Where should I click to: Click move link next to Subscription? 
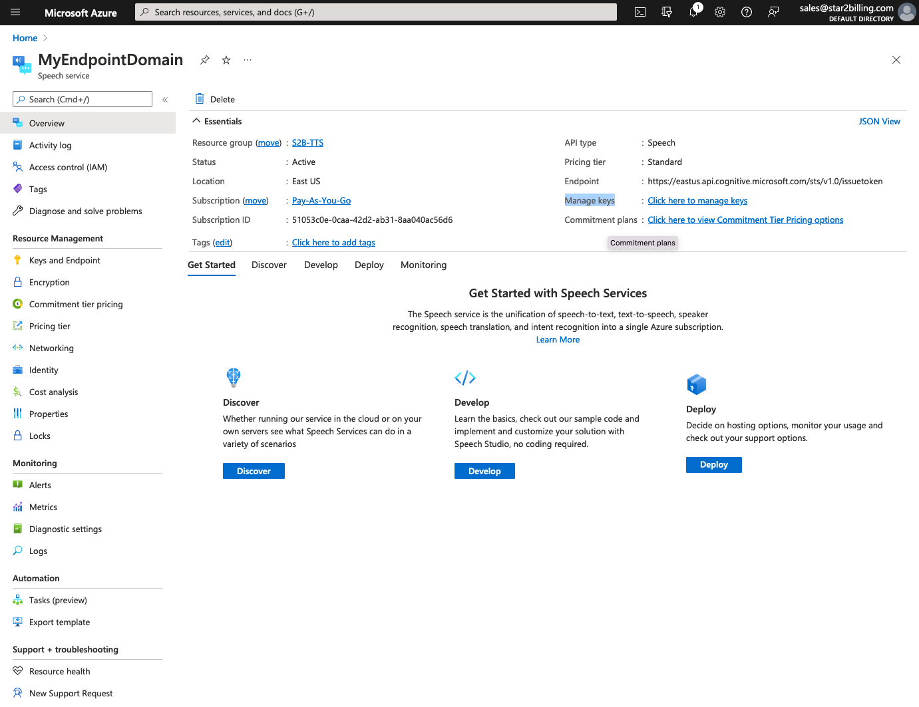tap(256, 200)
